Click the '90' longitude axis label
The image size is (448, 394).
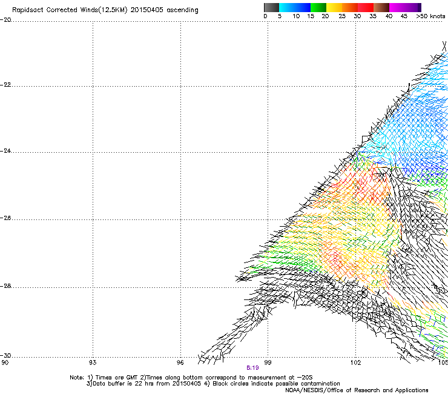(5, 363)
